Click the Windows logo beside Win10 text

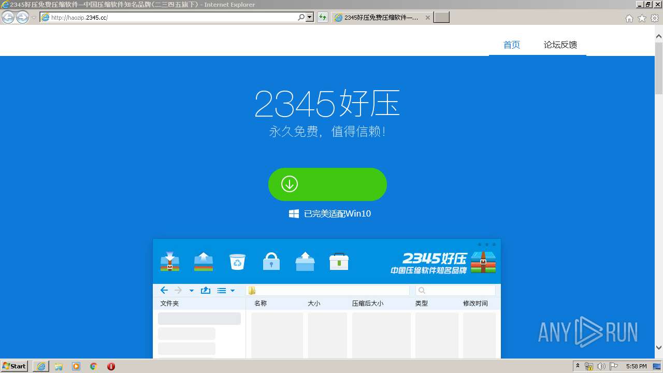tap(294, 213)
